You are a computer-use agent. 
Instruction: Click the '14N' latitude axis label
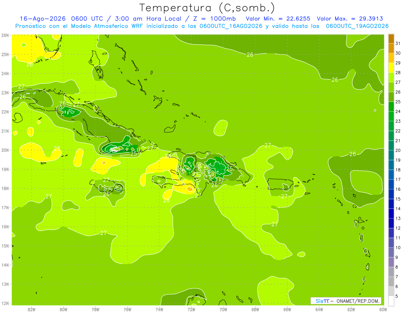(x=5, y=265)
